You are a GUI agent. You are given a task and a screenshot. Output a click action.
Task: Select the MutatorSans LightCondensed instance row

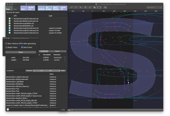click(x=37, y=77)
